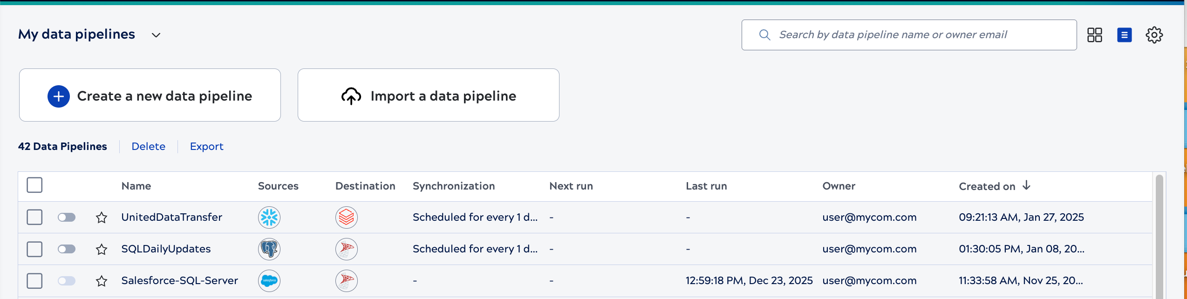Switch to list view icon
Screen dimensions: 1187x299
tap(1124, 35)
